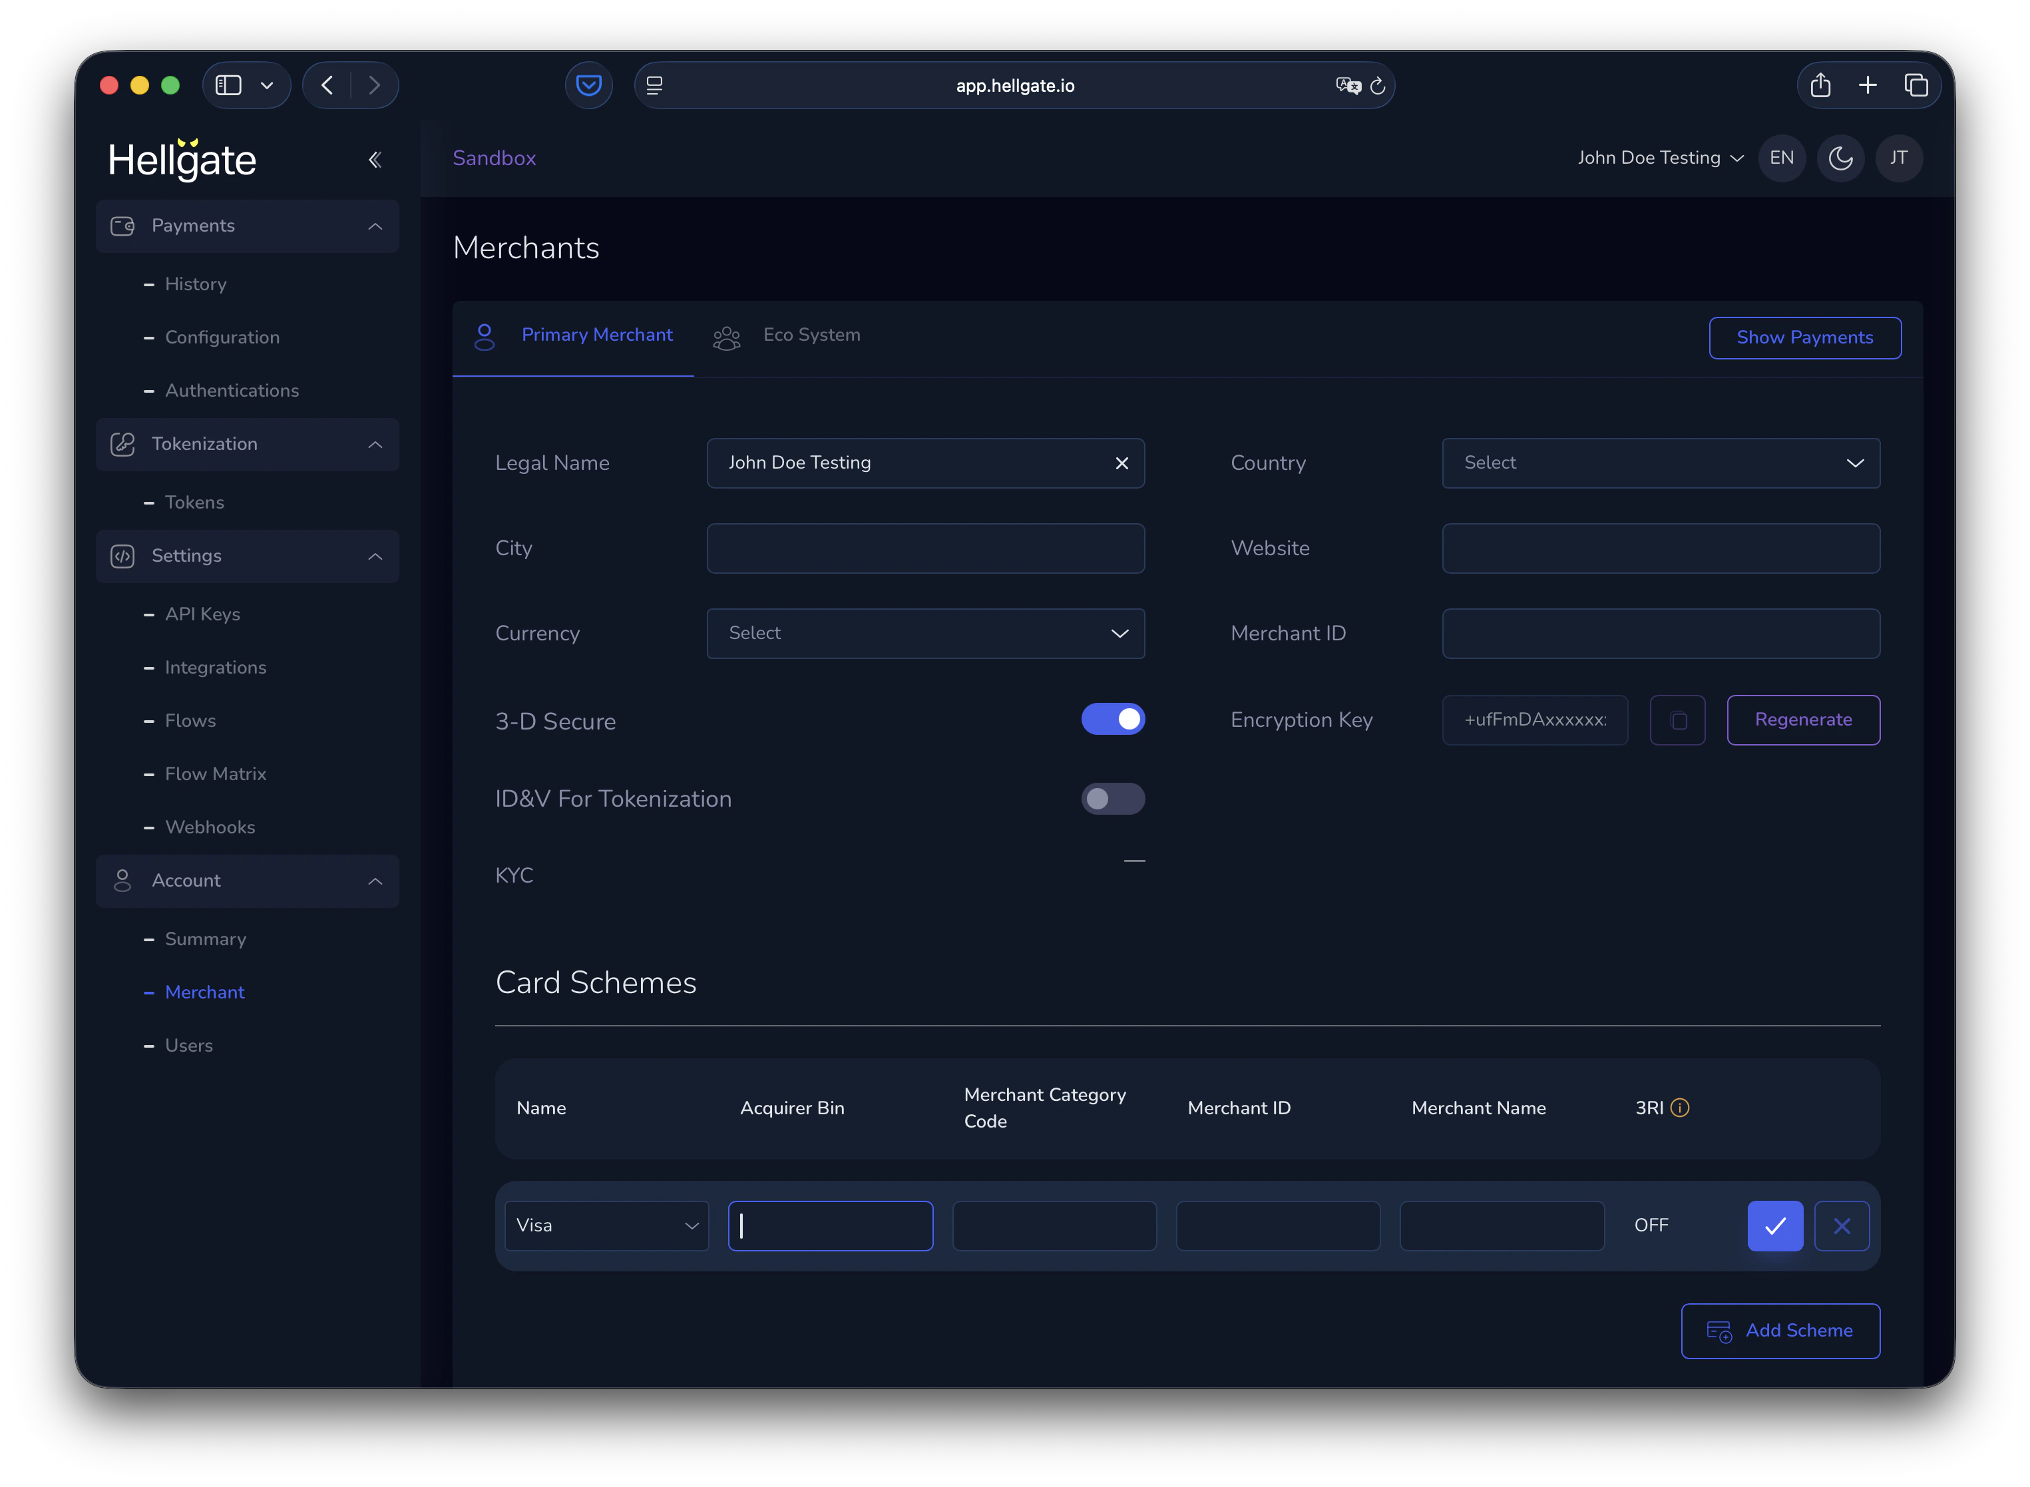Open the Flows menu item
Screen dimensions: 2030x1487
190,721
